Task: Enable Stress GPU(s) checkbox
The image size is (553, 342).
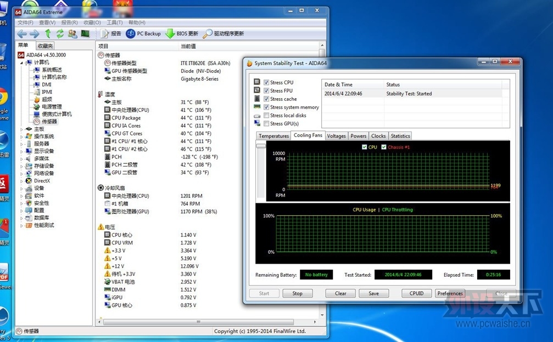Action: pos(266,123)
